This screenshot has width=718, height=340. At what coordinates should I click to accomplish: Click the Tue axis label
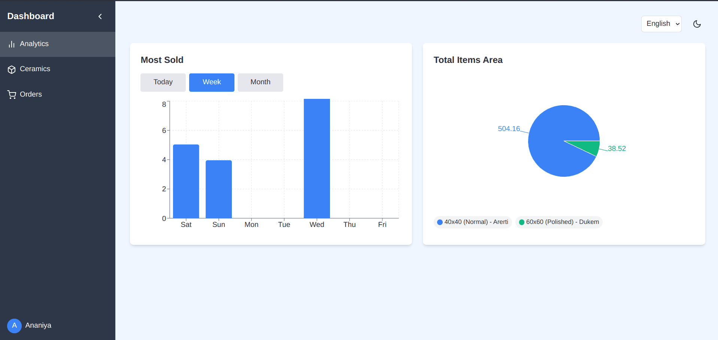[284, 225]
